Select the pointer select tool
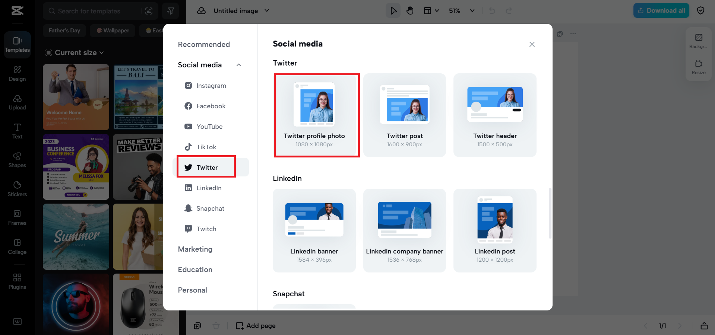715x335 pixels. 393,11
